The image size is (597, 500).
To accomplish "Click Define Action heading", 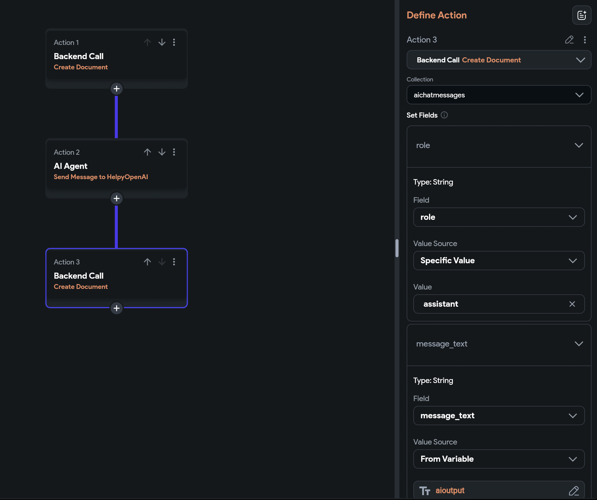I will pos(437,15).
